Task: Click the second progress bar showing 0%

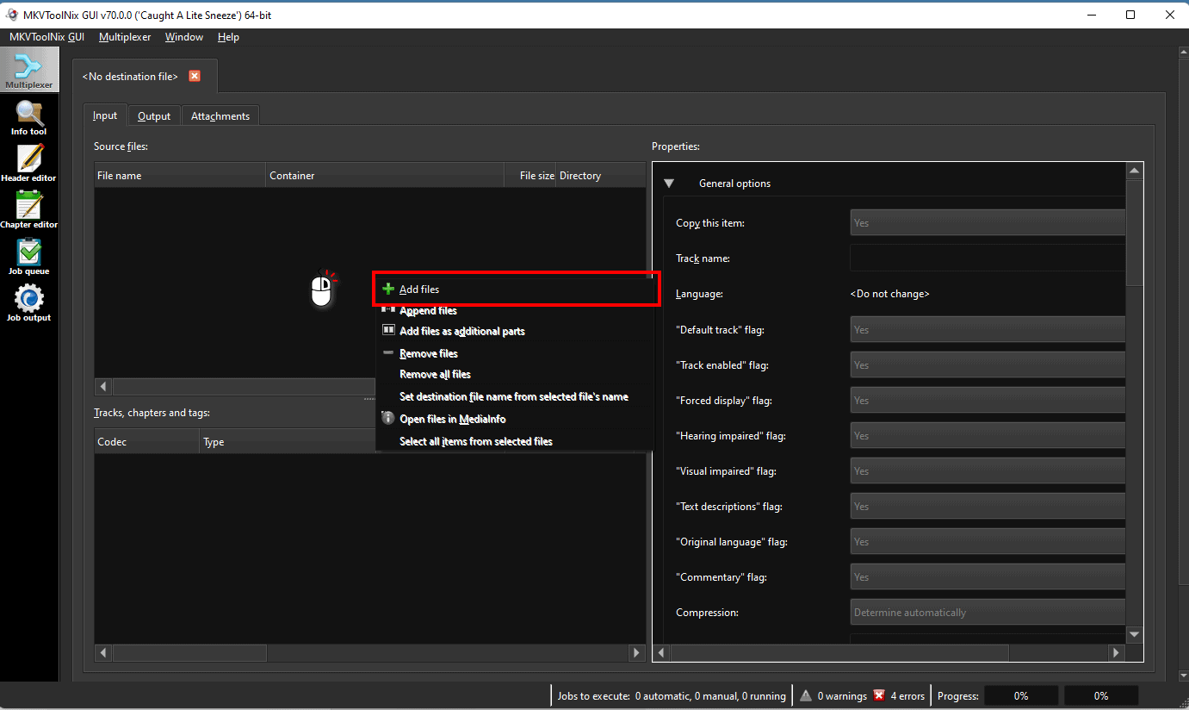Action: 1101,695
